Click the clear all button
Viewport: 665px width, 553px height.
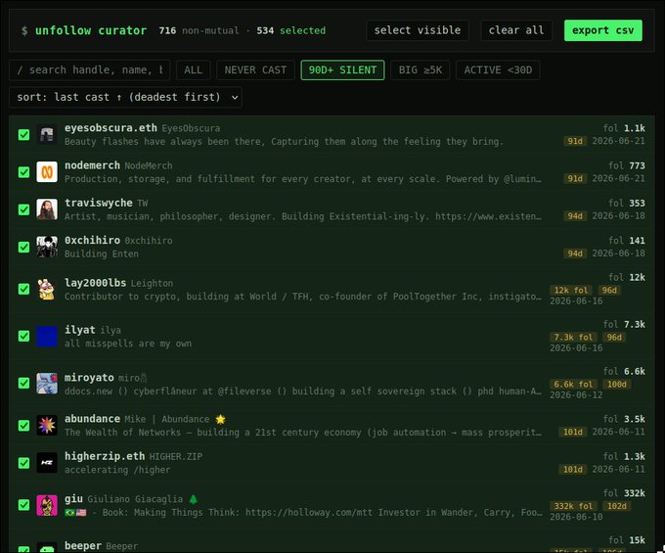tap(516, 30)
